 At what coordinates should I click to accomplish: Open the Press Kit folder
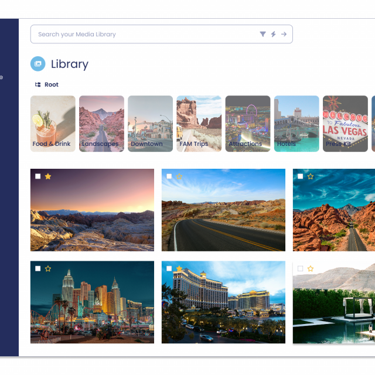345,124
